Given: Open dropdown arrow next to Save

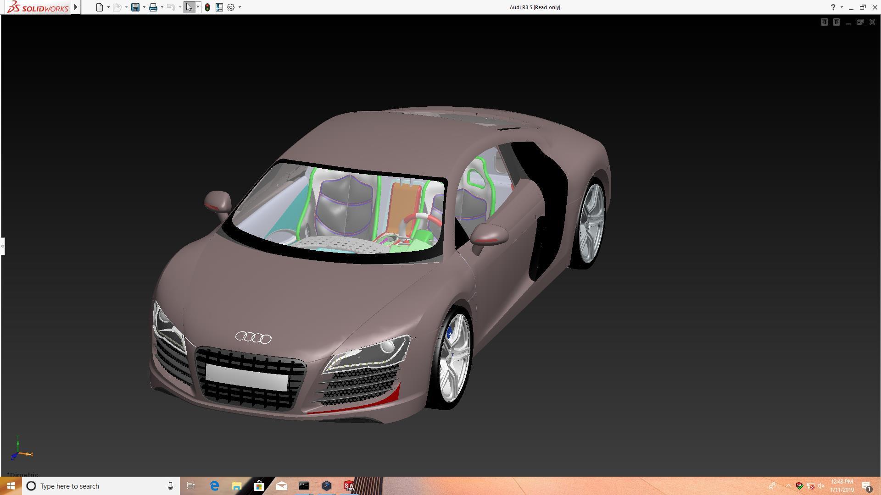Looking at the screenshot, I should tap(144, 7).
